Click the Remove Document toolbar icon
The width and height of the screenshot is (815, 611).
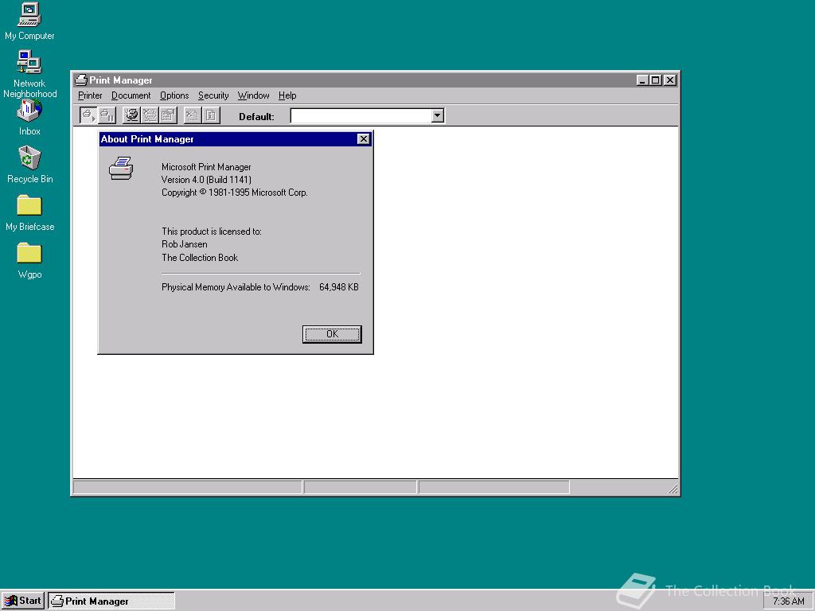coord(193,115)
